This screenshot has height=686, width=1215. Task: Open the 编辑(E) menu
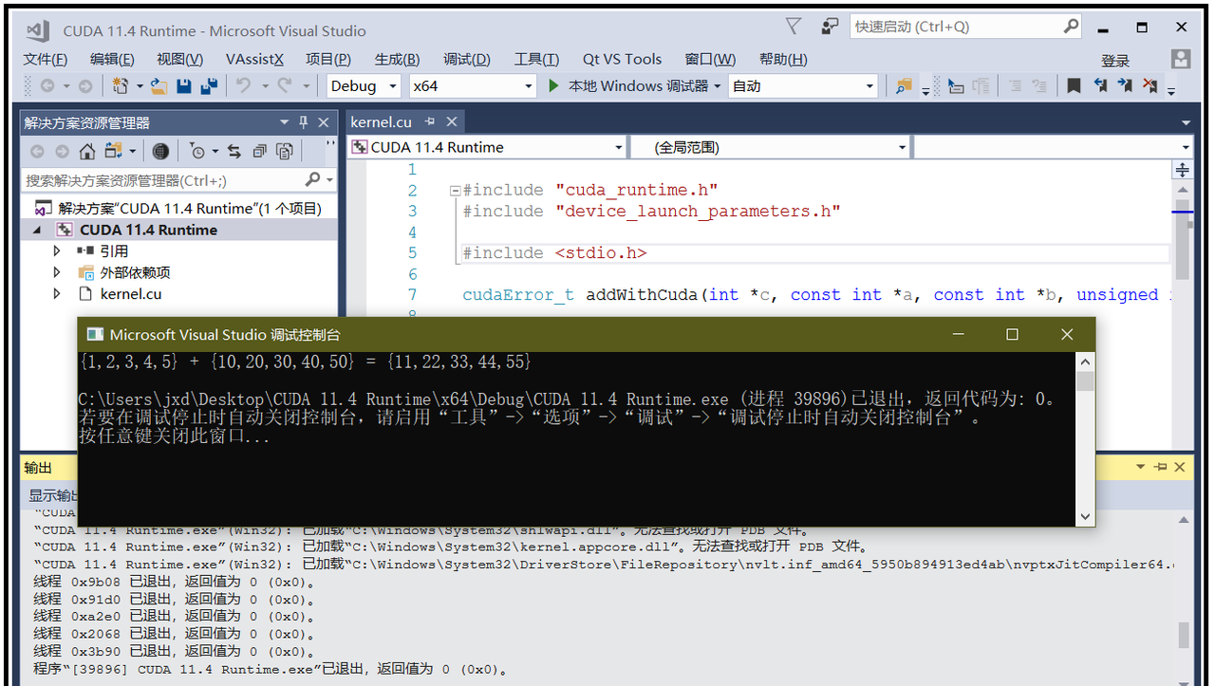(x=112, y=59)
